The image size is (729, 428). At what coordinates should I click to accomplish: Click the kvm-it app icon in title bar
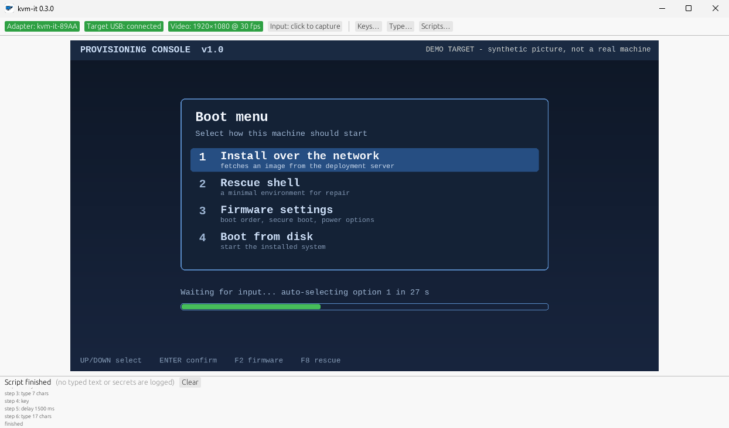pyautogui.click(x=9, y=8)
